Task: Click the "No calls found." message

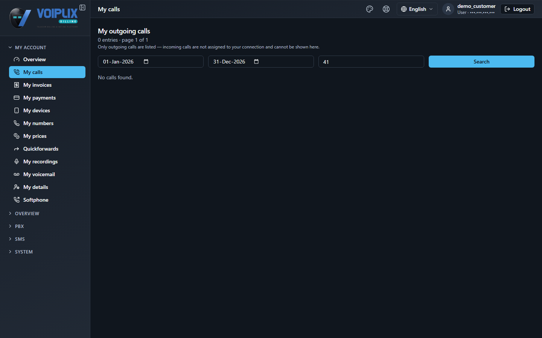Action: pyautogui.click(x=115, y=77)
